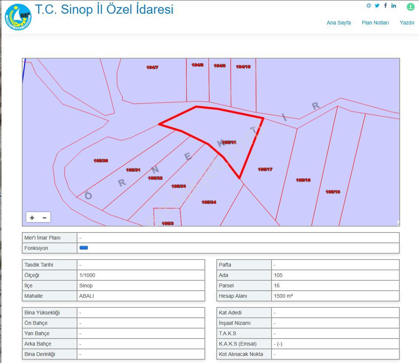The width and height of the screenshot is (419, 363).
Task: Select parcel 105/34 on the map
Action: click(x=209, y=202)
